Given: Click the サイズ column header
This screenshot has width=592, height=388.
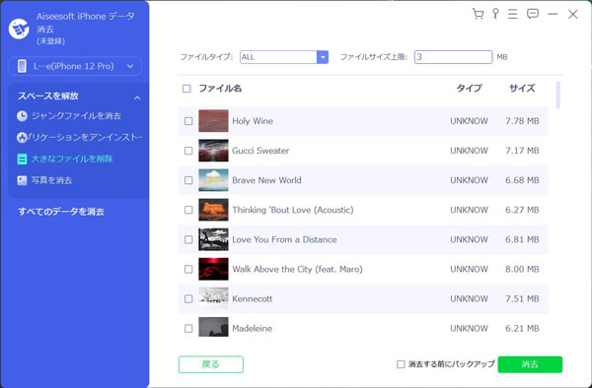Looking at the screenshot, I should [522, 89].
